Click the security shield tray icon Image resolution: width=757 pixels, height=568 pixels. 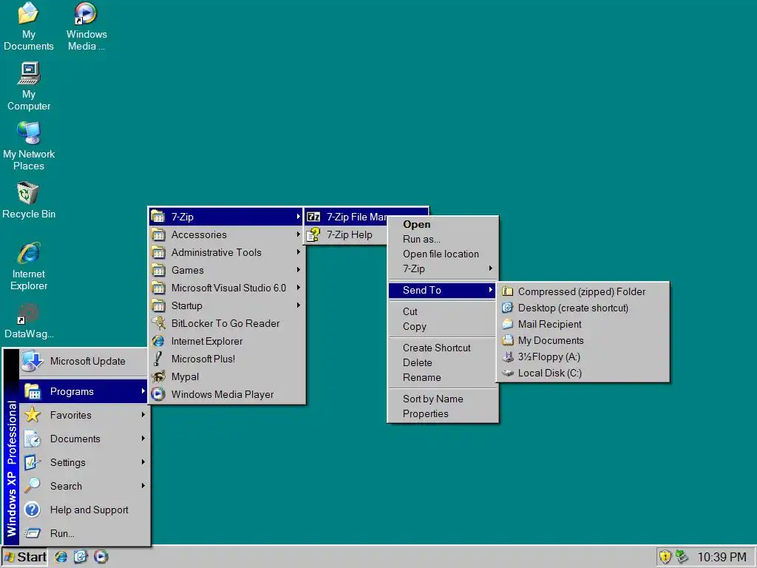click(665, 557)
